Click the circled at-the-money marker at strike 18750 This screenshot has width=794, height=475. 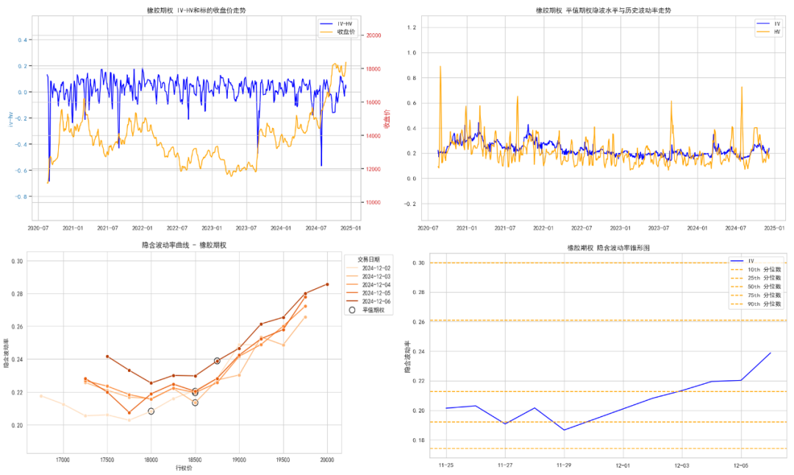217,361
